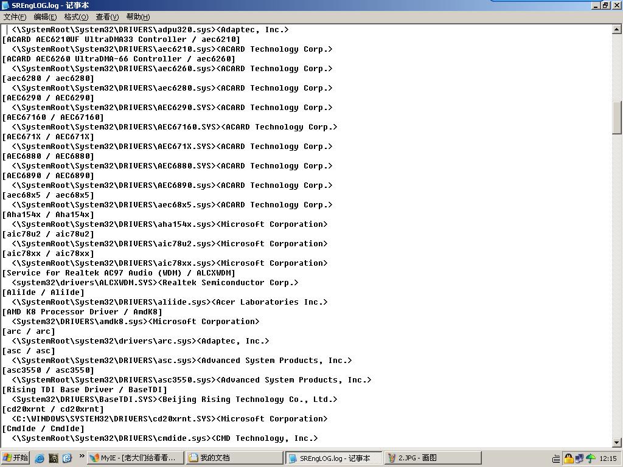
Task: Click the second Quick Launch icon
Action: (x=54, y=458)
